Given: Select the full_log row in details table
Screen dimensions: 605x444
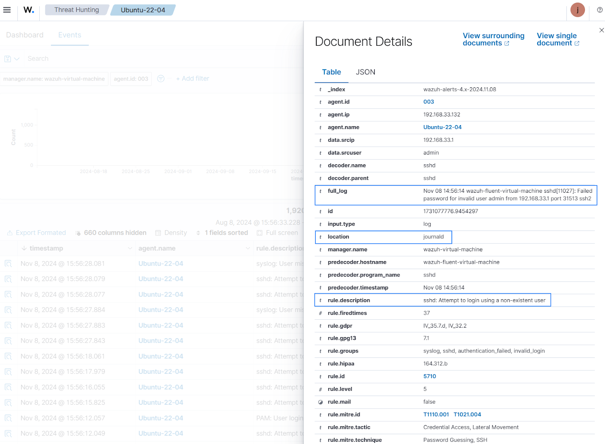Looking at the screenshot, I should click(x=456, y=195).
